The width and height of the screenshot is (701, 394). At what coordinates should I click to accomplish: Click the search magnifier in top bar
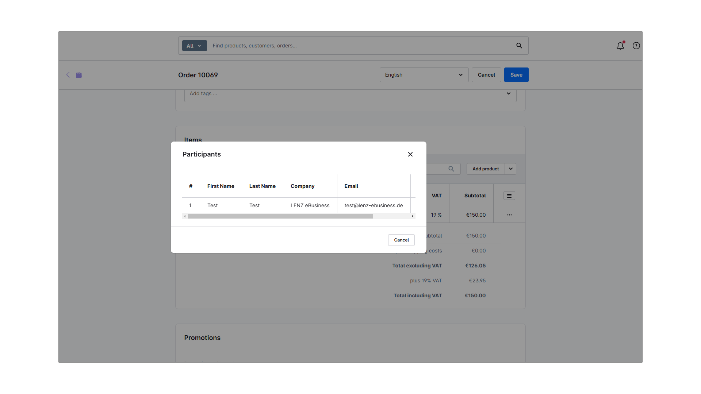coord(519,46)
